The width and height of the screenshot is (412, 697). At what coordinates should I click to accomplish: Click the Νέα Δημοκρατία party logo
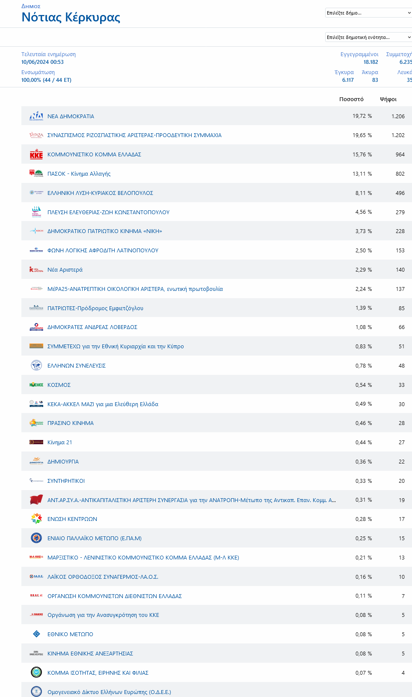(36, 116)
